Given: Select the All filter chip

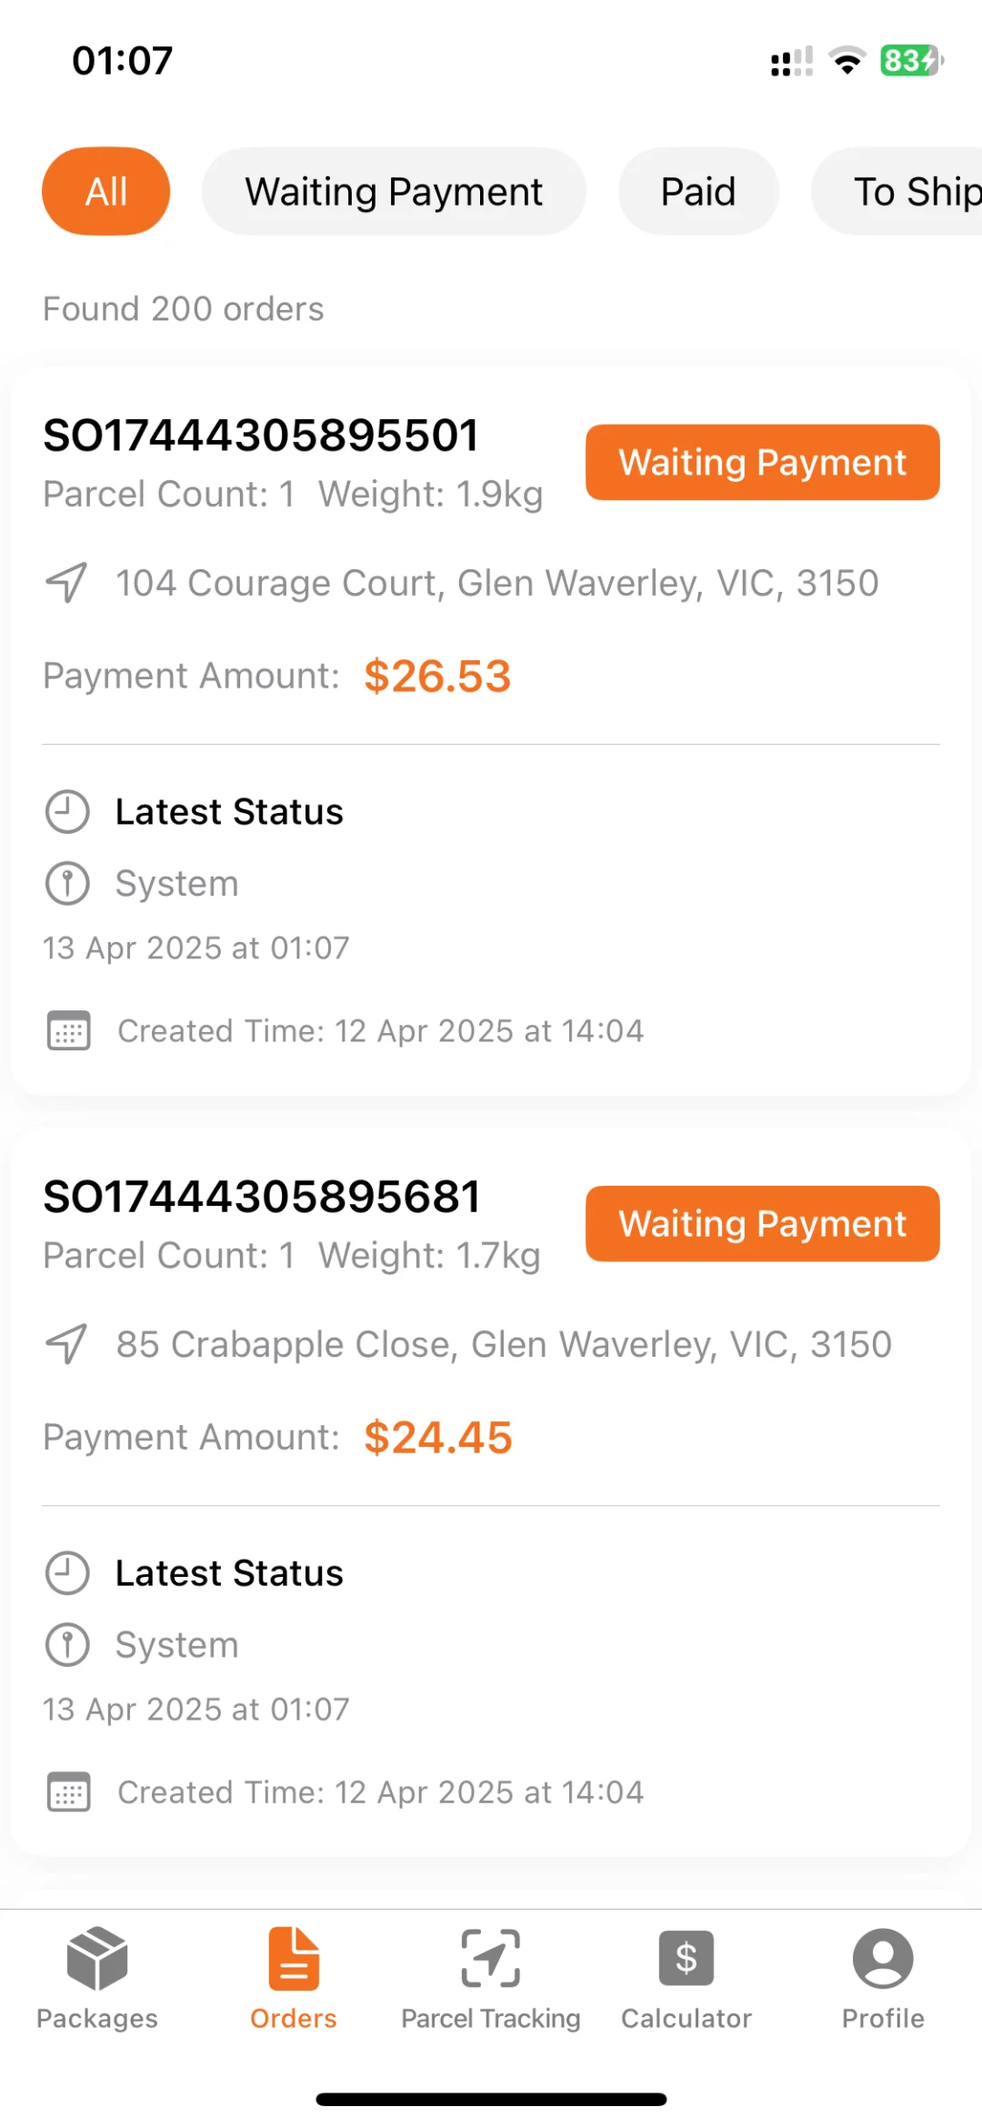Looking at the screenshot, I should (106, 191).
